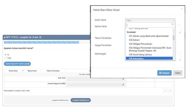Go to the previous table page arrow
This screenshot has width=189, height=108.
(x=165, y=91)
